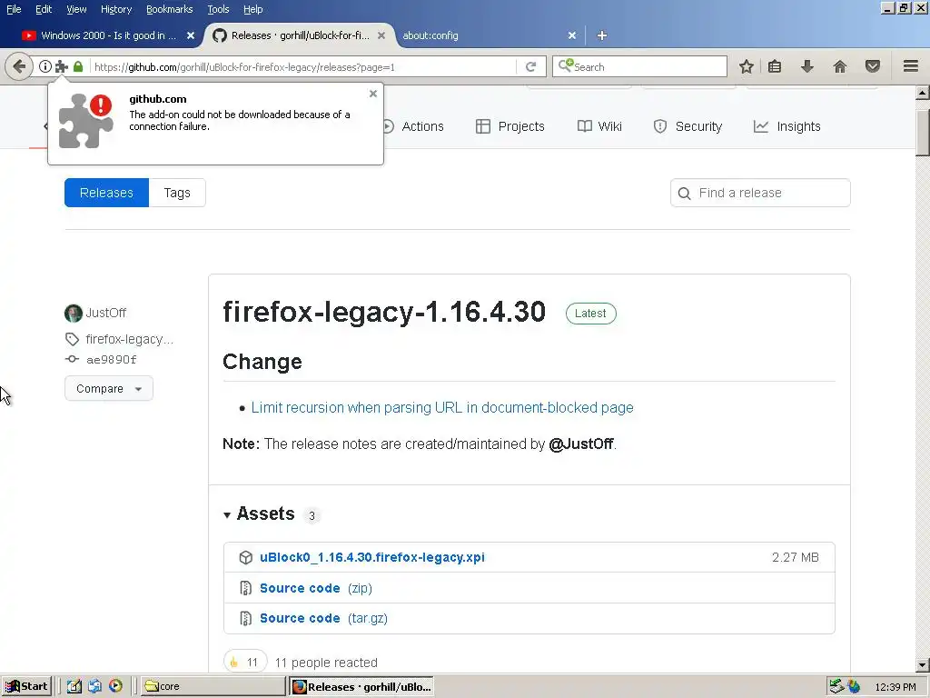
Task: Select the Releases toggle button
Action: point(107,193)
